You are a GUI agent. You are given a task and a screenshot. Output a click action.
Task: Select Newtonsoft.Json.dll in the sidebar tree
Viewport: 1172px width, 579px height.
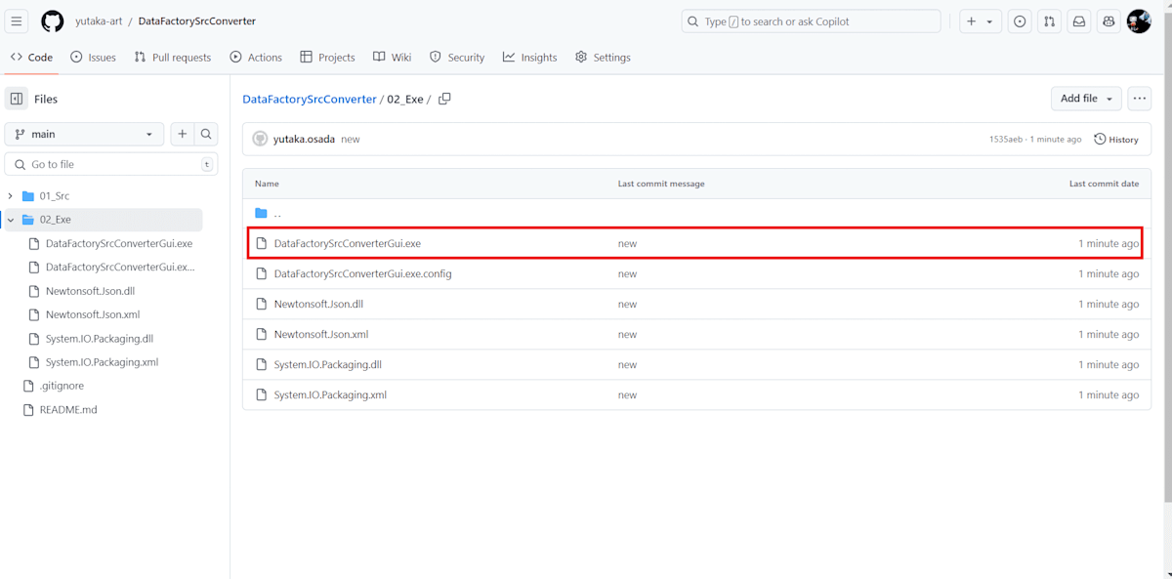pyautogui.click(x=90, y=291)
